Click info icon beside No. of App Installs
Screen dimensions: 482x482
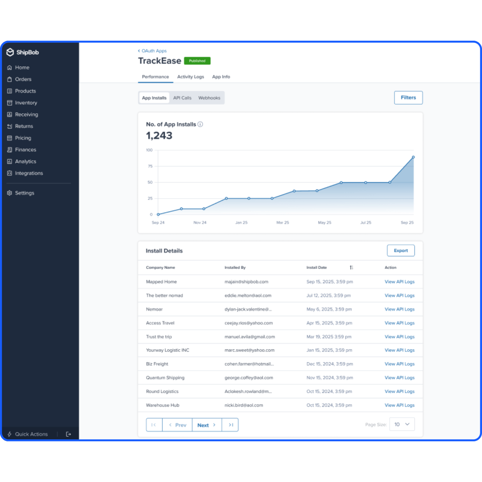tap(200, 124)
